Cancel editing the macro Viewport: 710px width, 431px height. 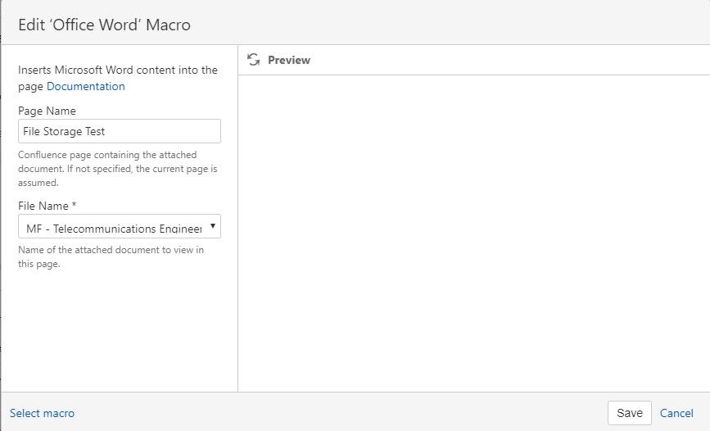click(676, 413)
